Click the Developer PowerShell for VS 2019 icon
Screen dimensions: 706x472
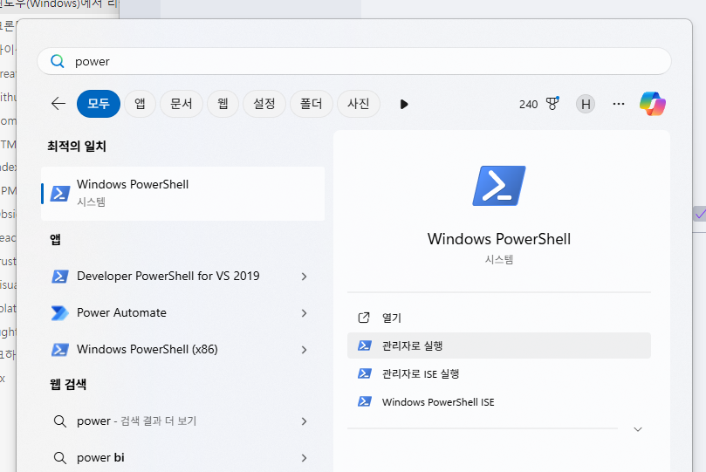(60, 276)
